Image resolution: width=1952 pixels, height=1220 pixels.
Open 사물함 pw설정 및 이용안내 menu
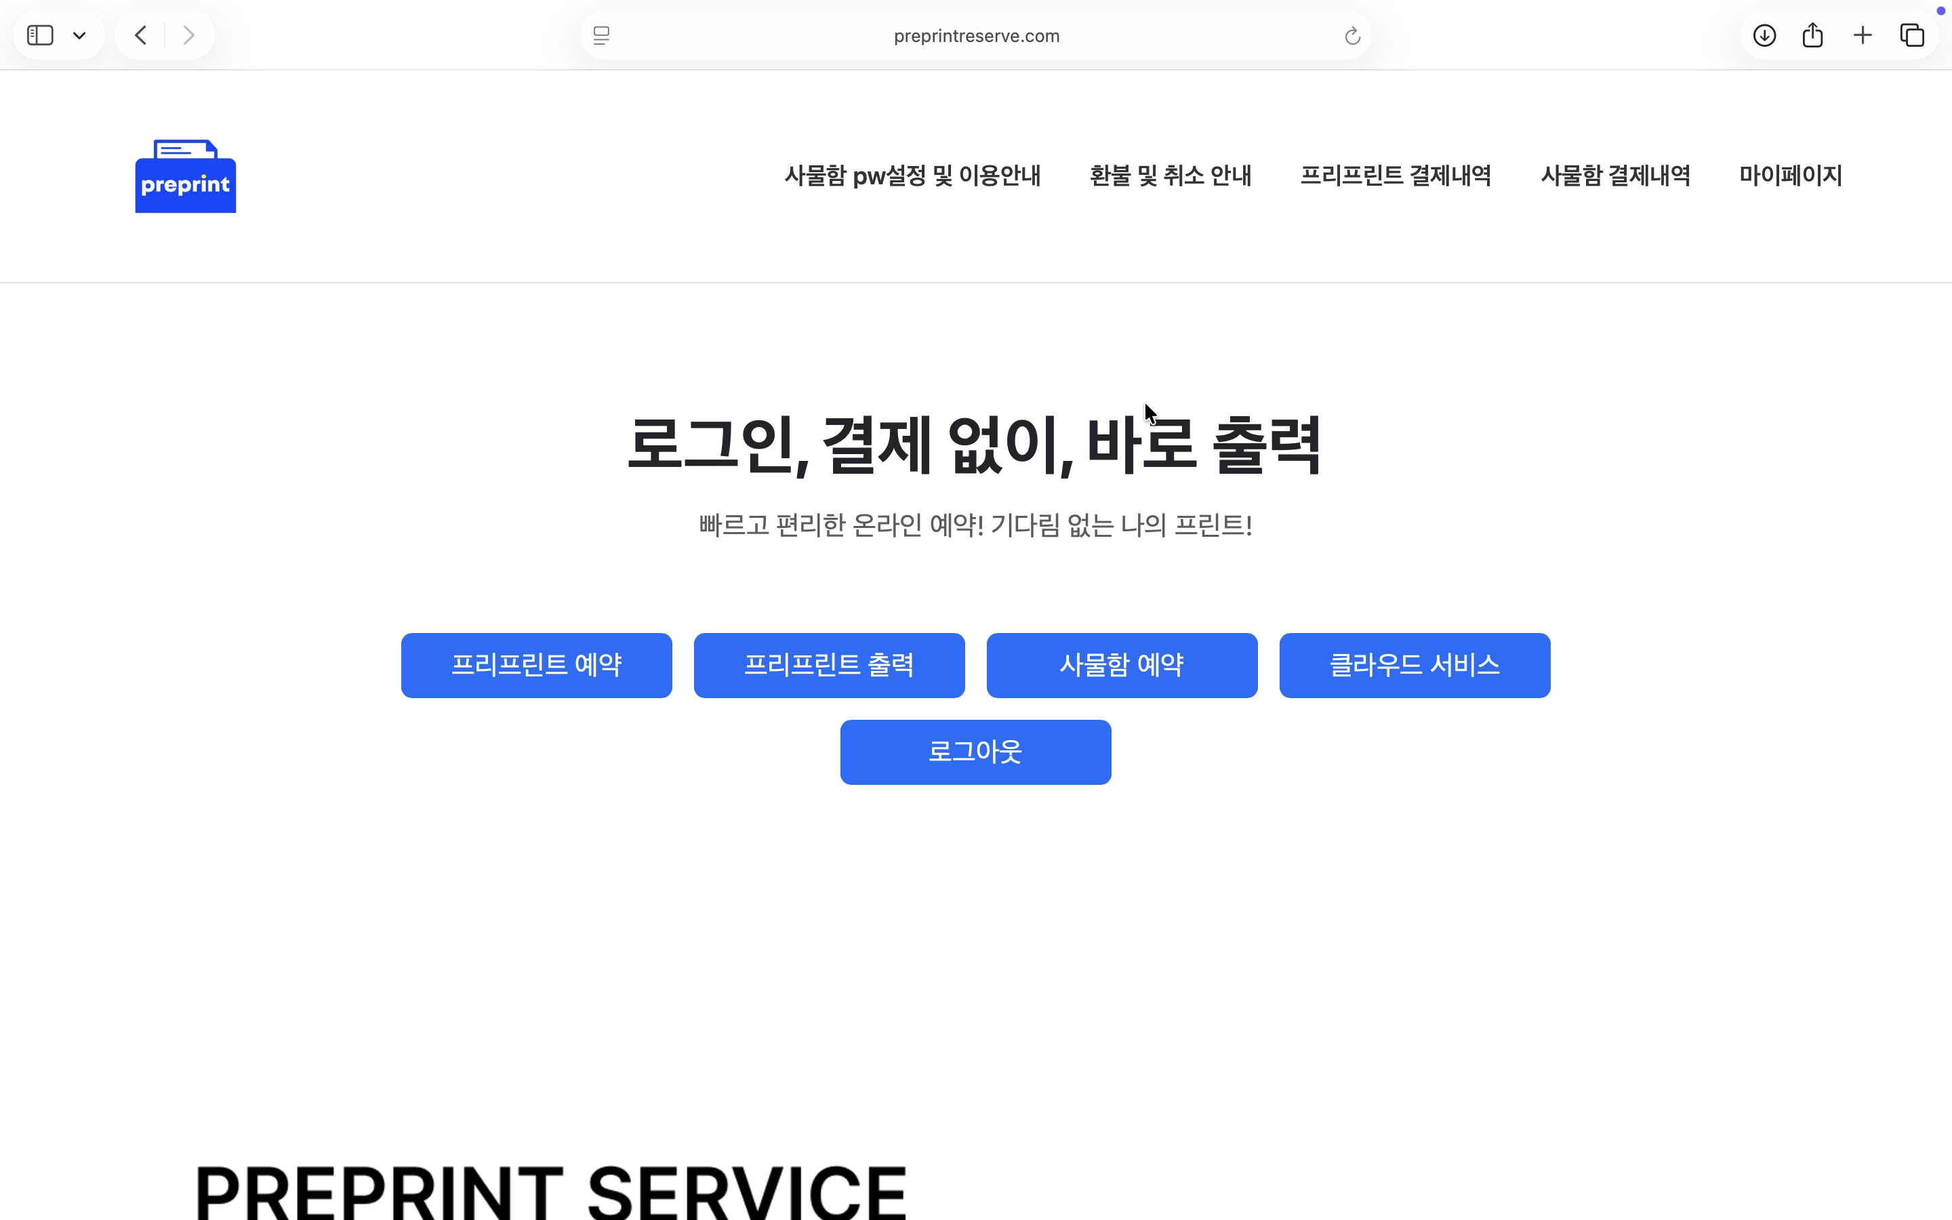(x=912, y=176)
